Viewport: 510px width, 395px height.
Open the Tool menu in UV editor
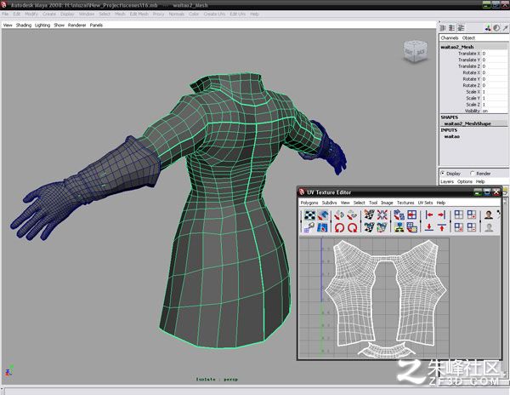pyautogui.click(x=373, y=203)
